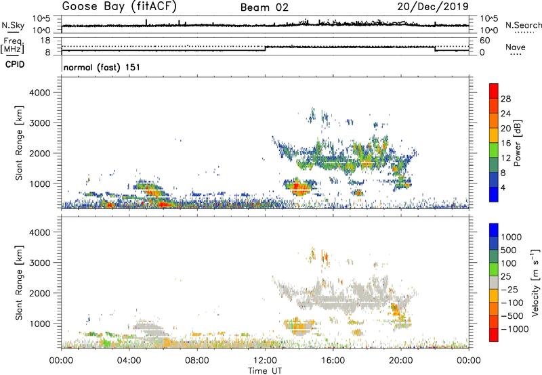Image resolution: width=542 pixels, height=375 pixels.
Task: Click the 'Freq. [MHz]' axis label
Action: (12, 46)
